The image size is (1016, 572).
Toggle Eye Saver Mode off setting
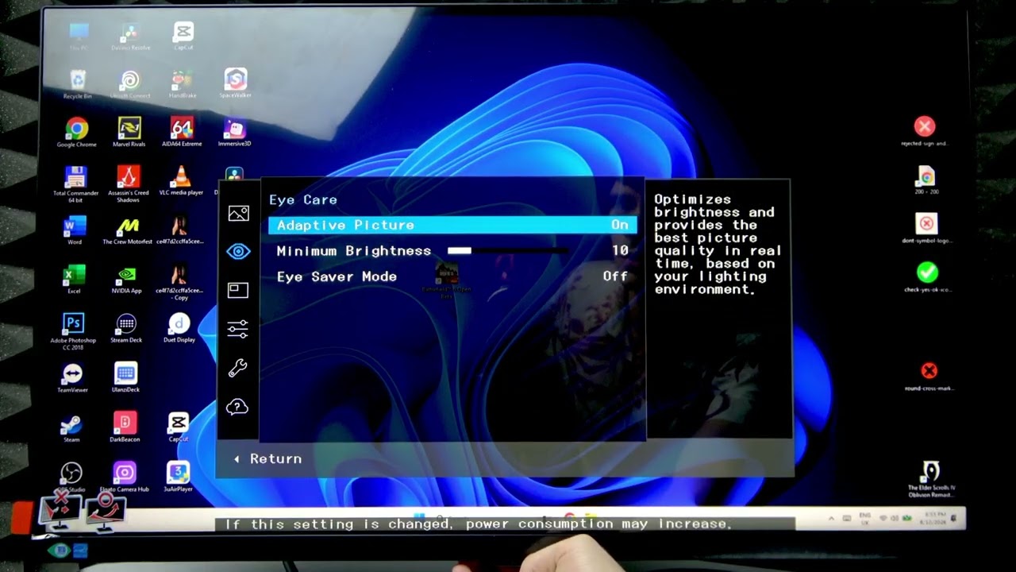(452, 276)
